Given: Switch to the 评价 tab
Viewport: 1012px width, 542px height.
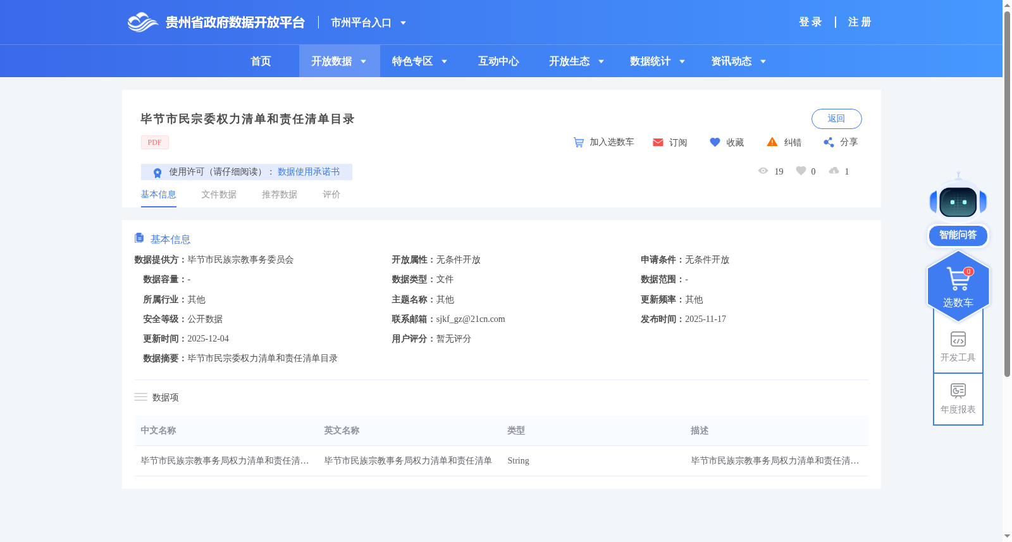Looking at the screenshot, I should point(331,195).
